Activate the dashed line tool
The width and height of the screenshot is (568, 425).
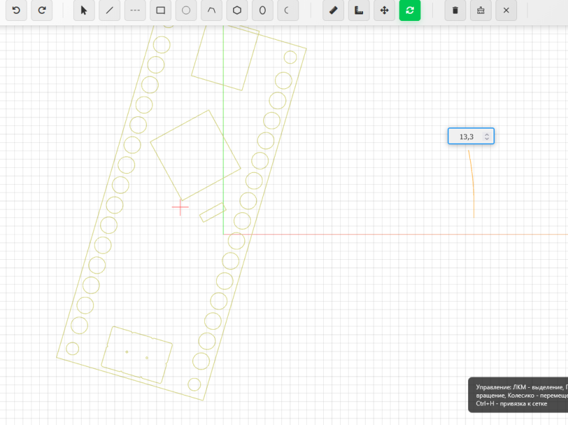(134, 10)
